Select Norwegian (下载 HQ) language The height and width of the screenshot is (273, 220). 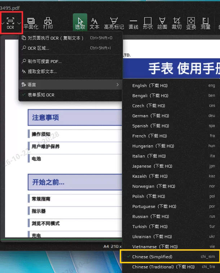[x=171, y=186]
